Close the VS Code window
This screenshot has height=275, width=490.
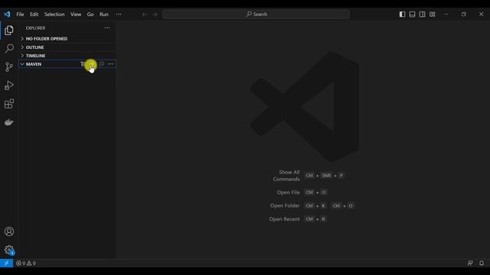(x=482, y=15)
